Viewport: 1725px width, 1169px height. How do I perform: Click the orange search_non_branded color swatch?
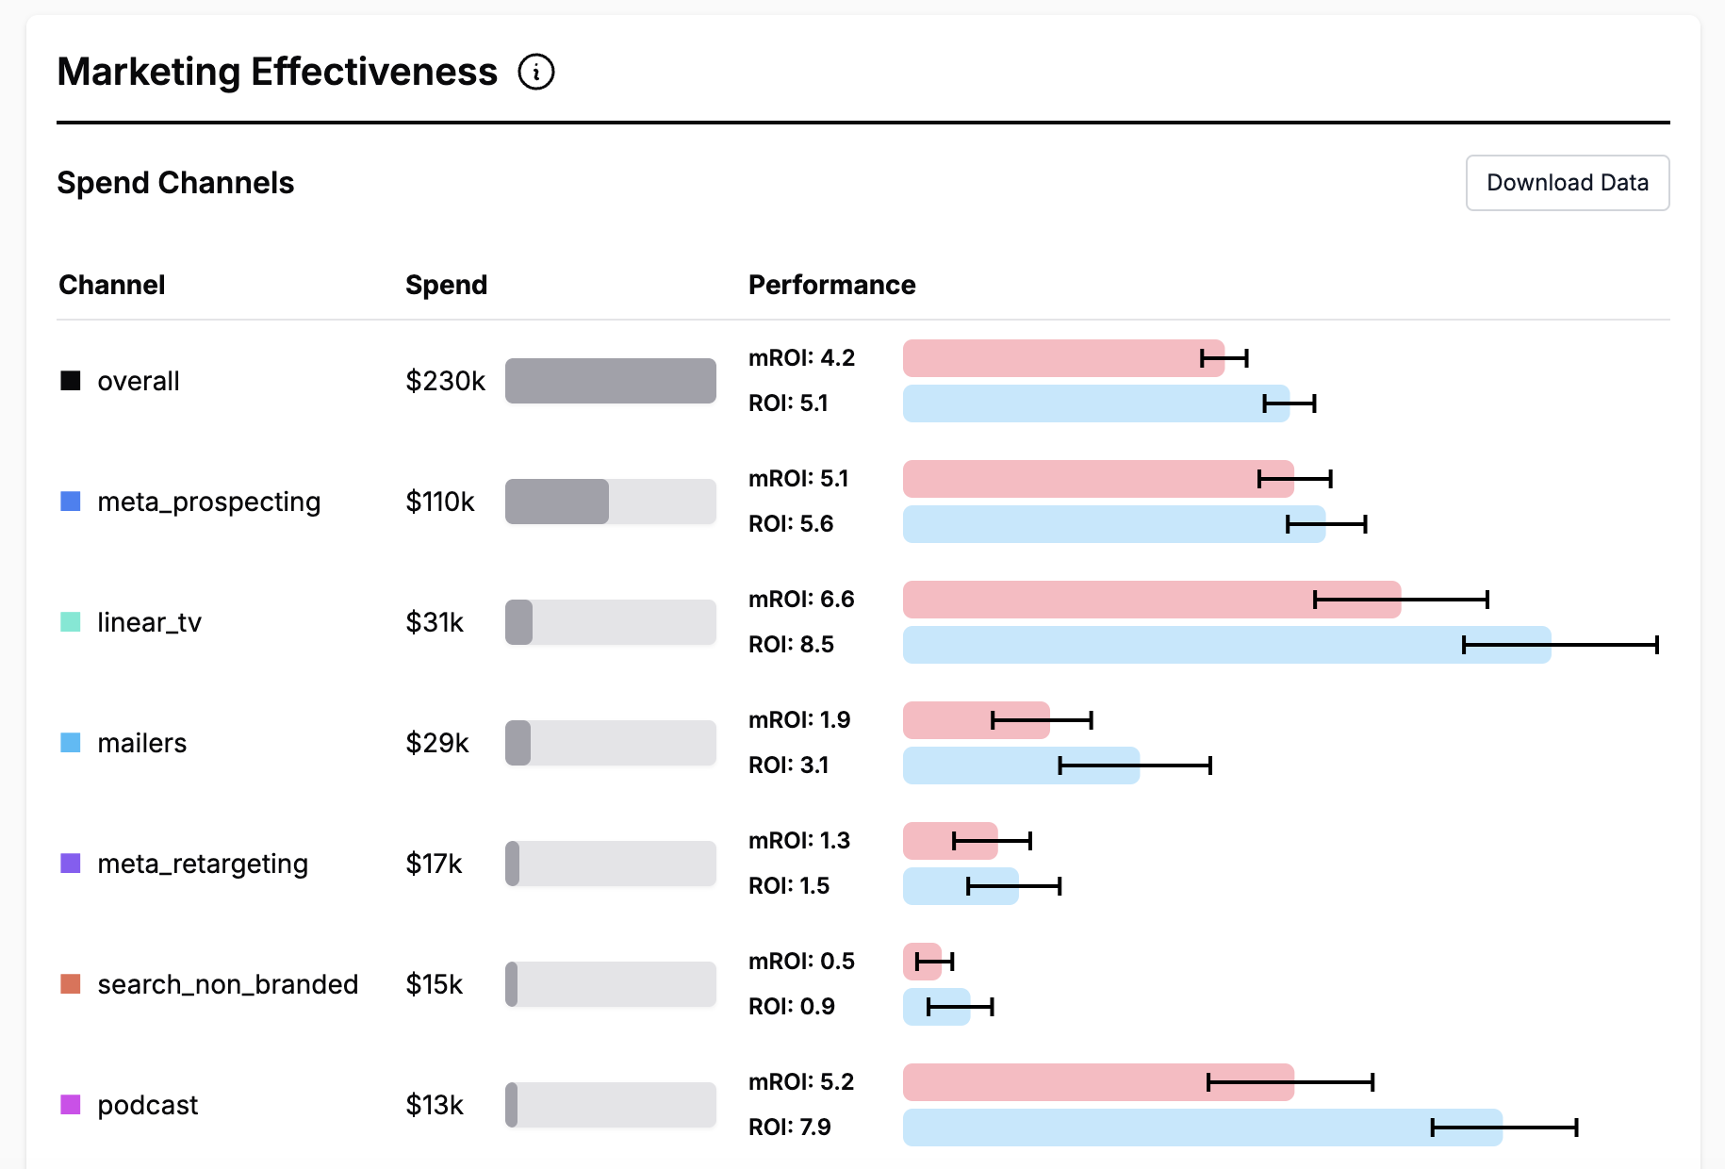click(x=71, y=984)
